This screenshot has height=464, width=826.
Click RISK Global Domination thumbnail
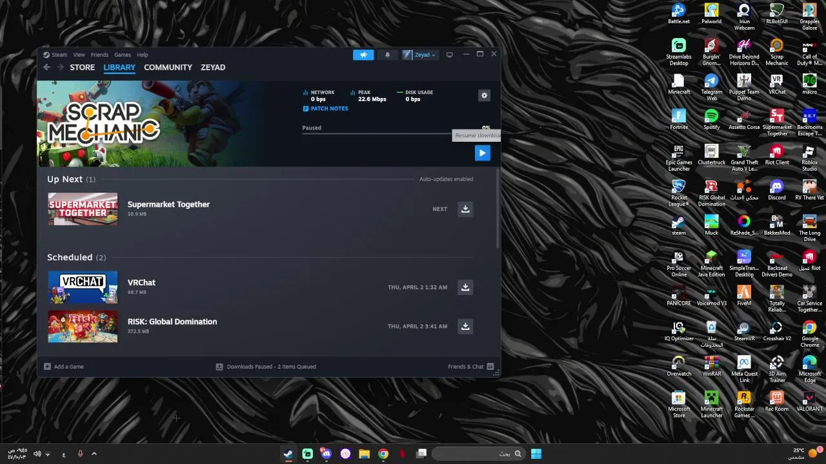click(x=83, y=326)
